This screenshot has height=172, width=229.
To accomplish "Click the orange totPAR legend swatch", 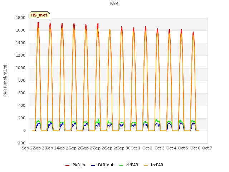I will pos(146,166).
